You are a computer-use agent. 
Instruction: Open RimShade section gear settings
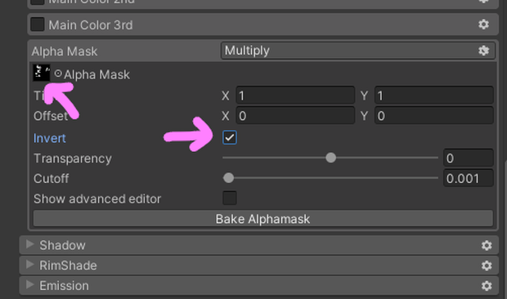[487, 266]
